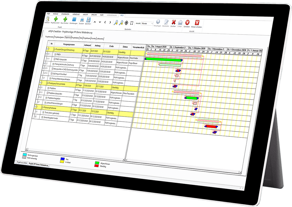Click the red circle Schließen icon

pos(187,23)
